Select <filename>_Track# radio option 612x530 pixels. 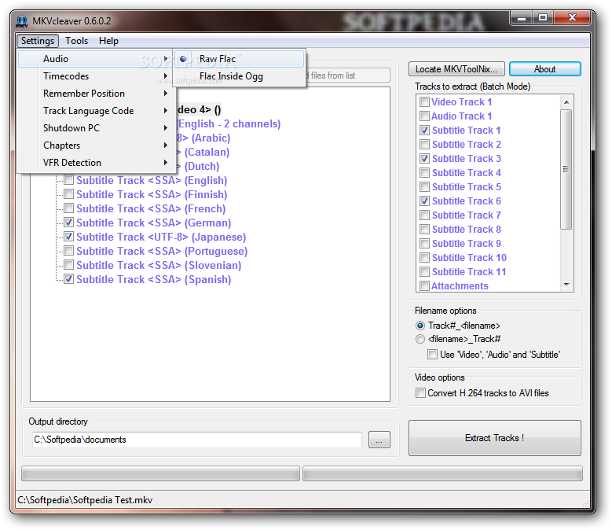pyautogui.click(x=420, y=339)
